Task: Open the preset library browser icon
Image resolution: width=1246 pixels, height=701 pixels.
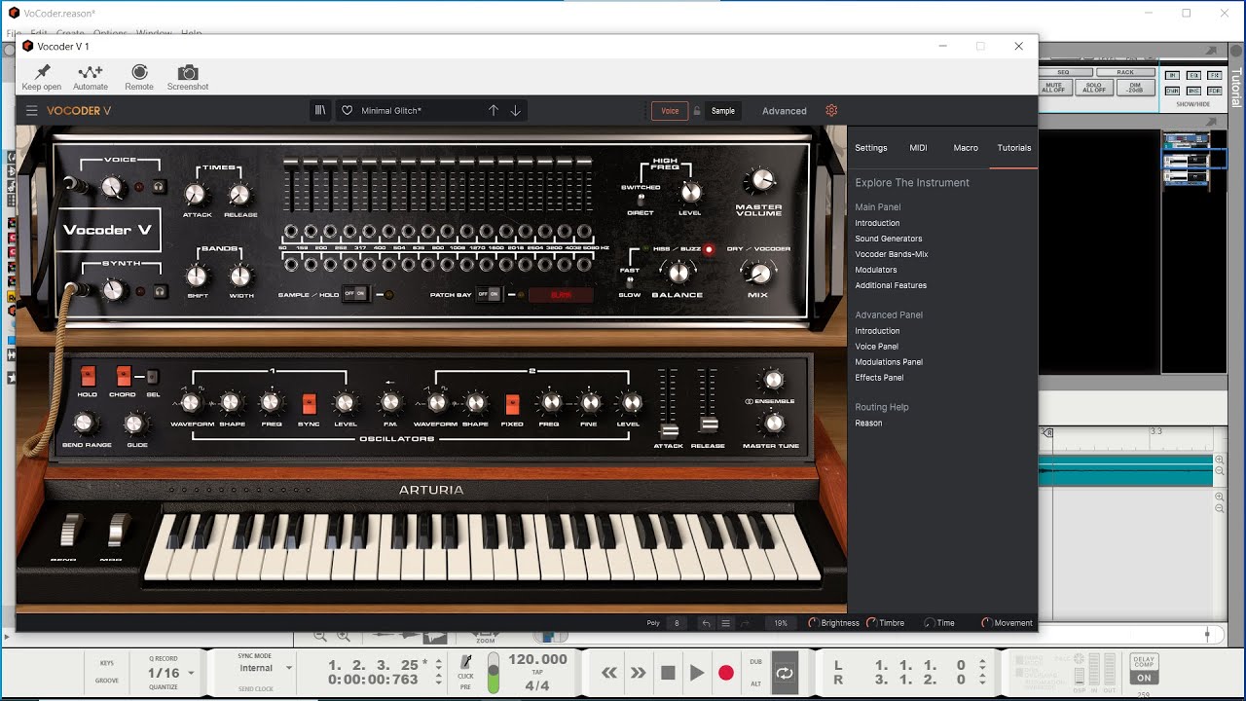Action: (320, 111)
